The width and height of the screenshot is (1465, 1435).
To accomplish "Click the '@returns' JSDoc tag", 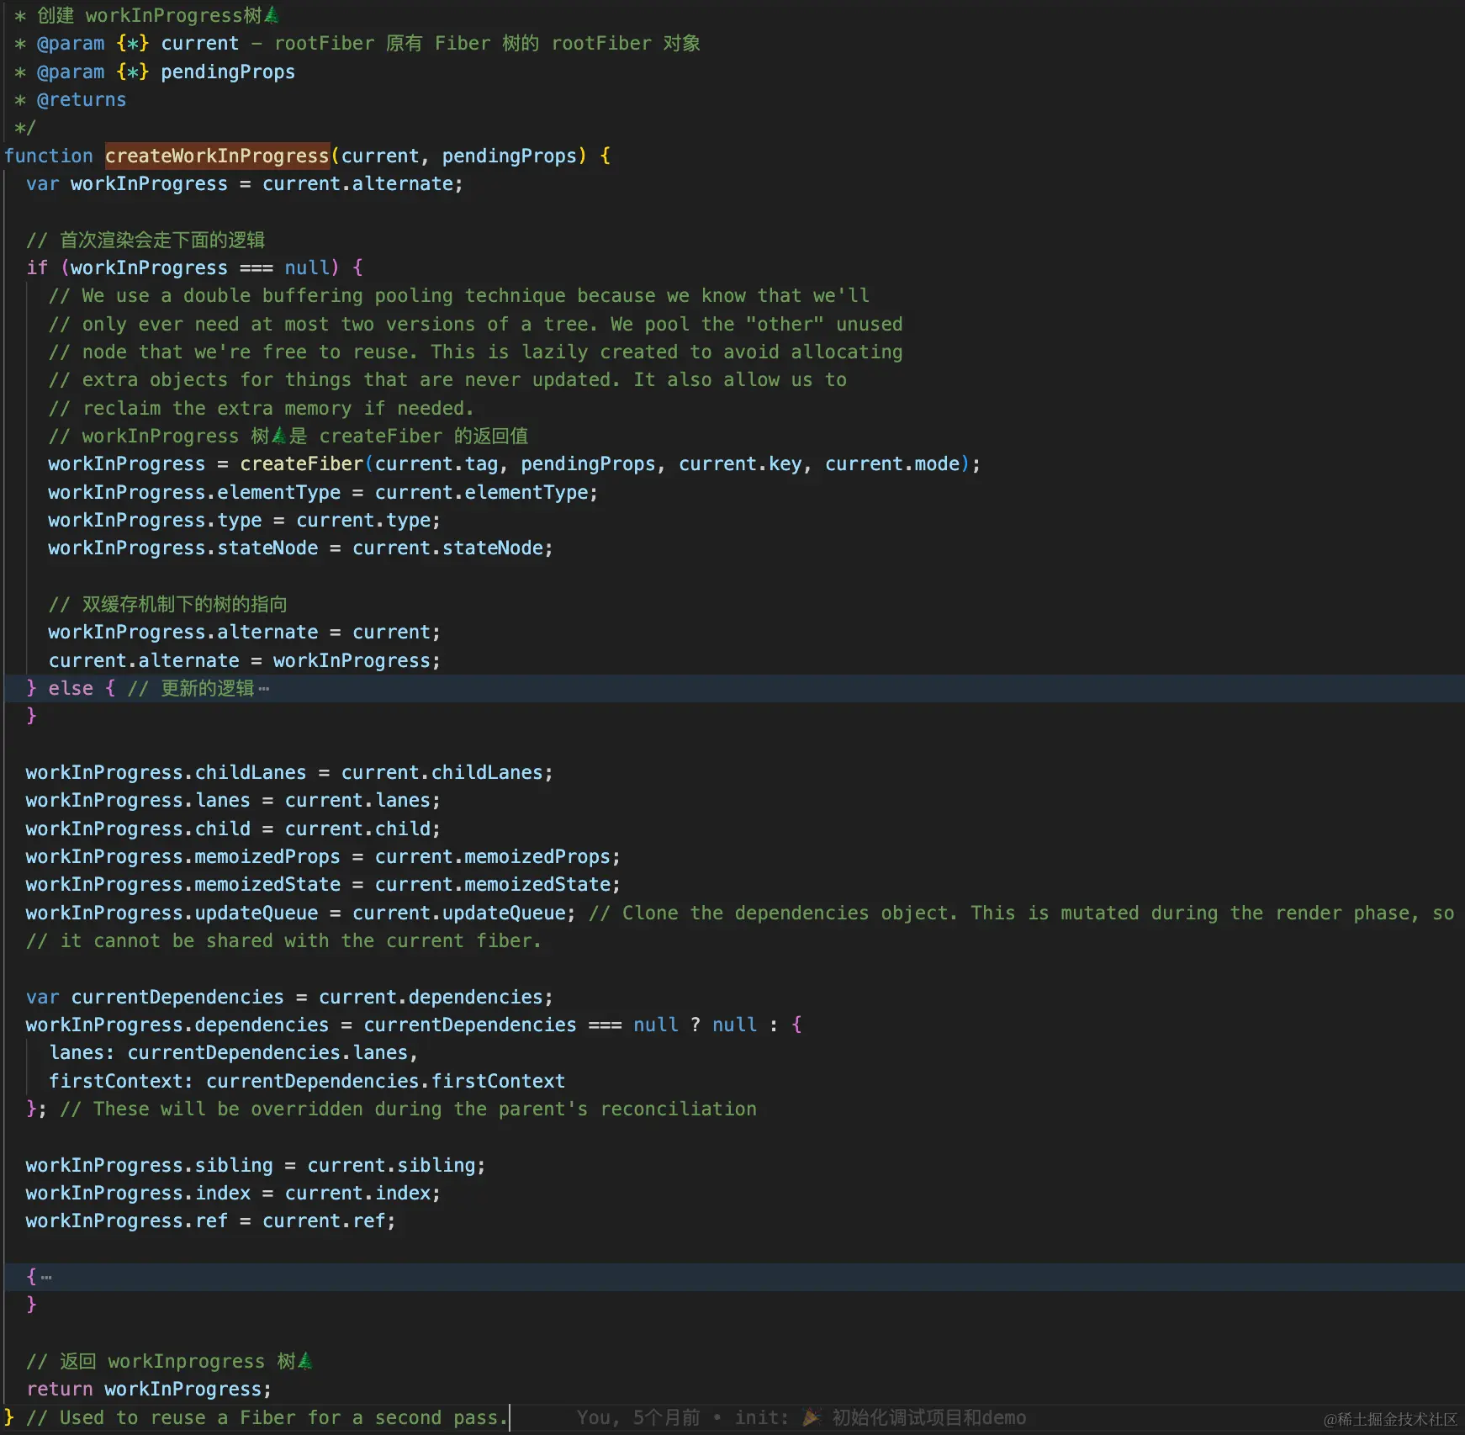I will click(x=82, y=99).
